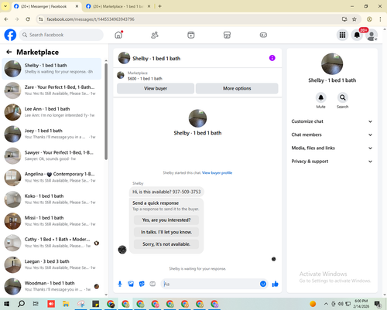387x310 pixels.
Task: Open the Marketplace storefront icon in top navigation
Action: click(x=227, y=35)
